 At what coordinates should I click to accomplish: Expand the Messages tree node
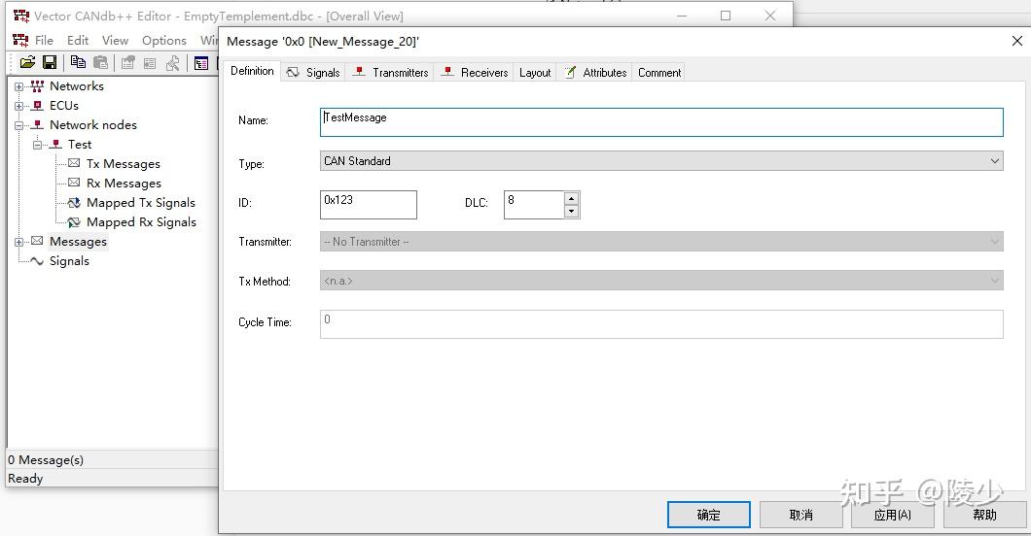coord(18,242)
